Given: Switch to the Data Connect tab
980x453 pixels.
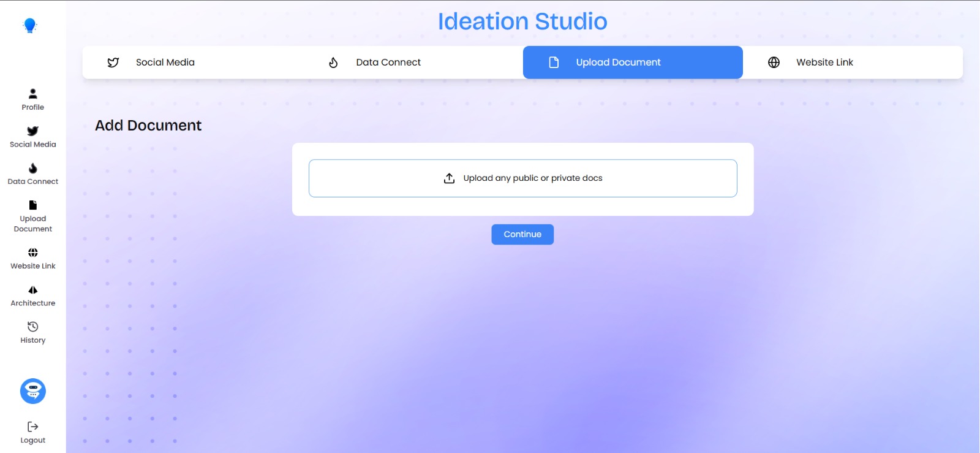Looking at the screenshot, I should [x=388, y=63].
